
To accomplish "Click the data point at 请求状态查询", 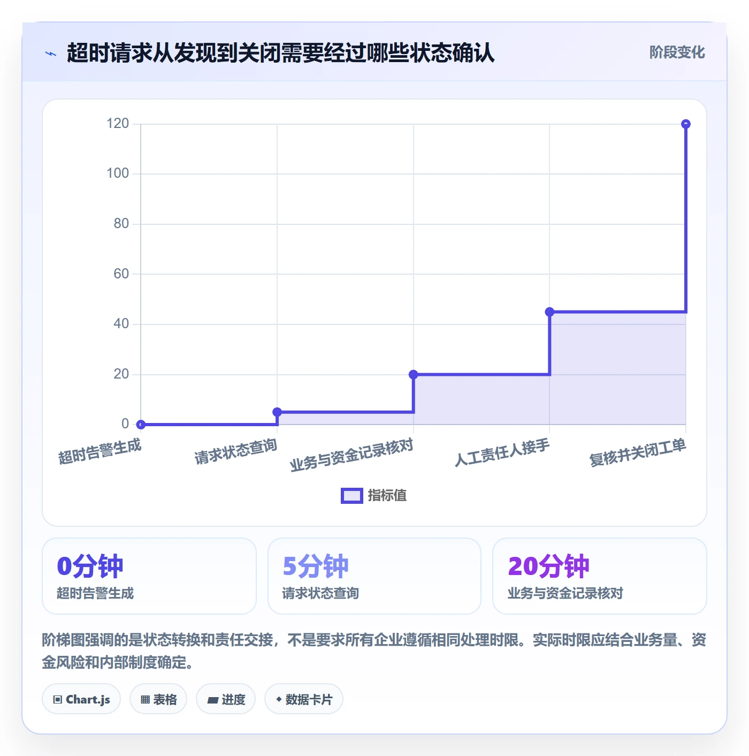I will point(277,412).
